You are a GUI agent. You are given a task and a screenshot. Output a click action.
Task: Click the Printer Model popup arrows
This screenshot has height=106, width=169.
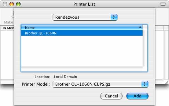[x=145, y=84]
